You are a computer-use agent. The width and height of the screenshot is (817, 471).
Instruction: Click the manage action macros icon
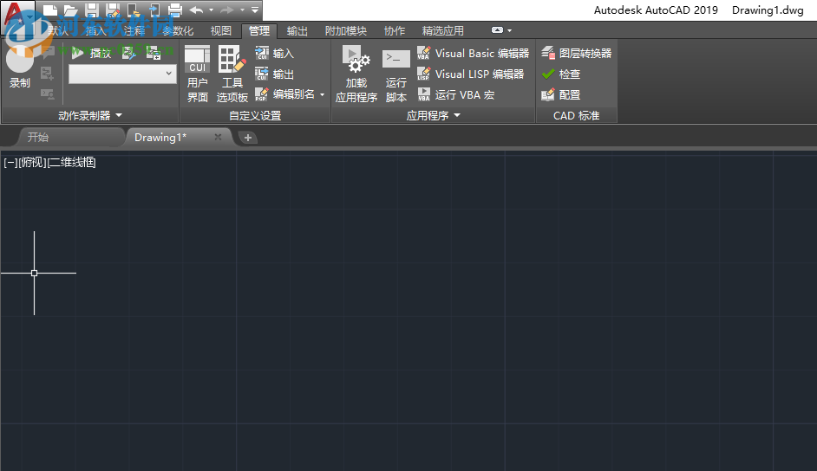tap(154, 53)
